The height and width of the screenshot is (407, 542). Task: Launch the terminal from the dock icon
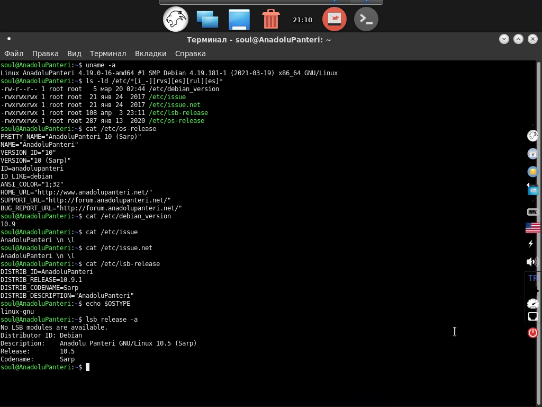point(366,20)
